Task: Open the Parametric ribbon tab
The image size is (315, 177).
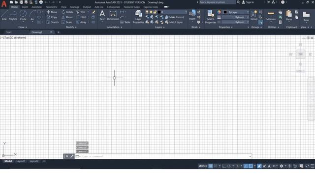Action: pyautogui.click(x=51, y=7)
